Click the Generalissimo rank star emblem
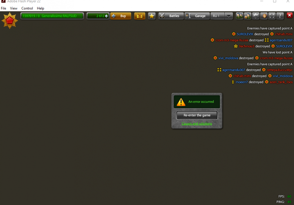 (10, 21)
